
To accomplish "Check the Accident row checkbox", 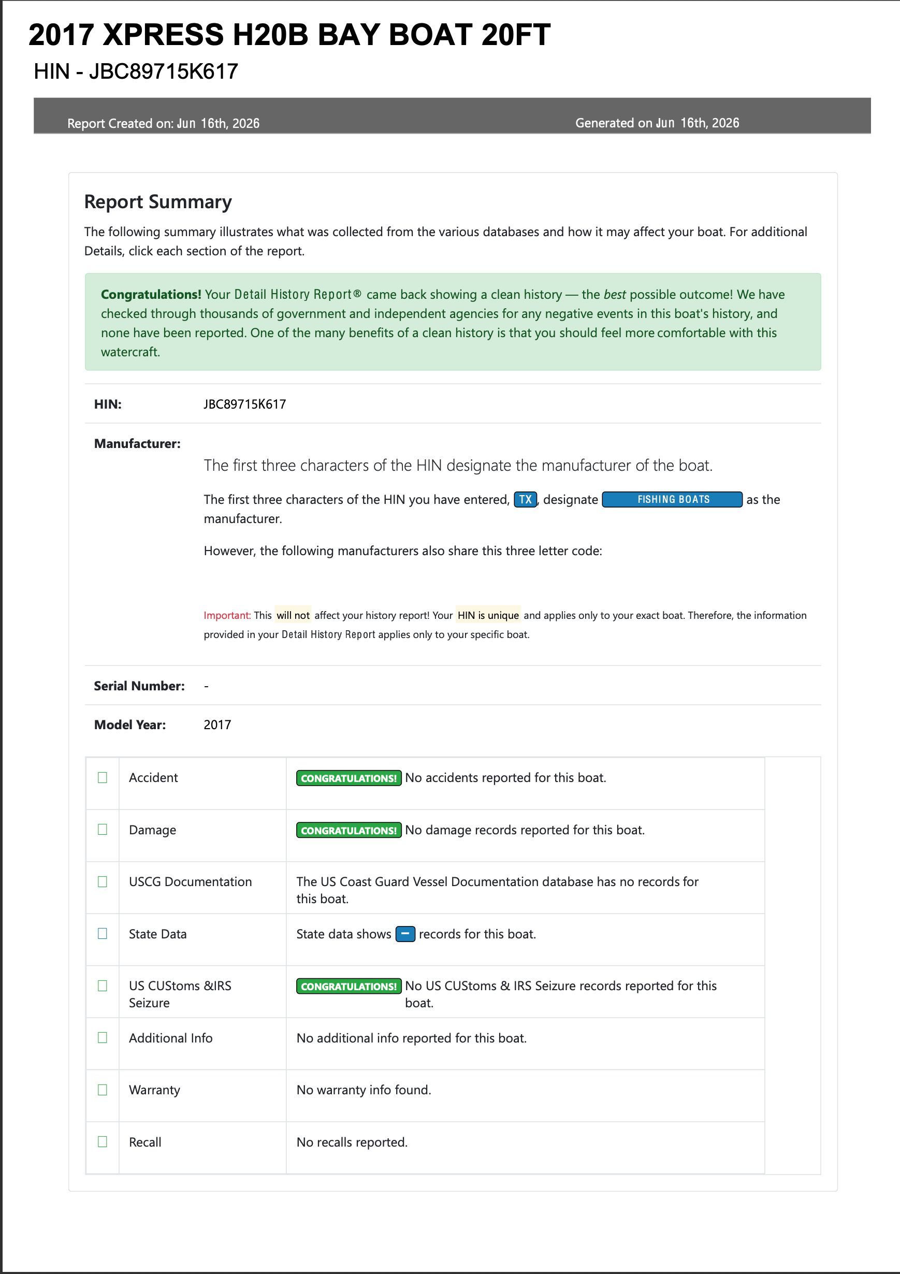I will pos(102,777).
